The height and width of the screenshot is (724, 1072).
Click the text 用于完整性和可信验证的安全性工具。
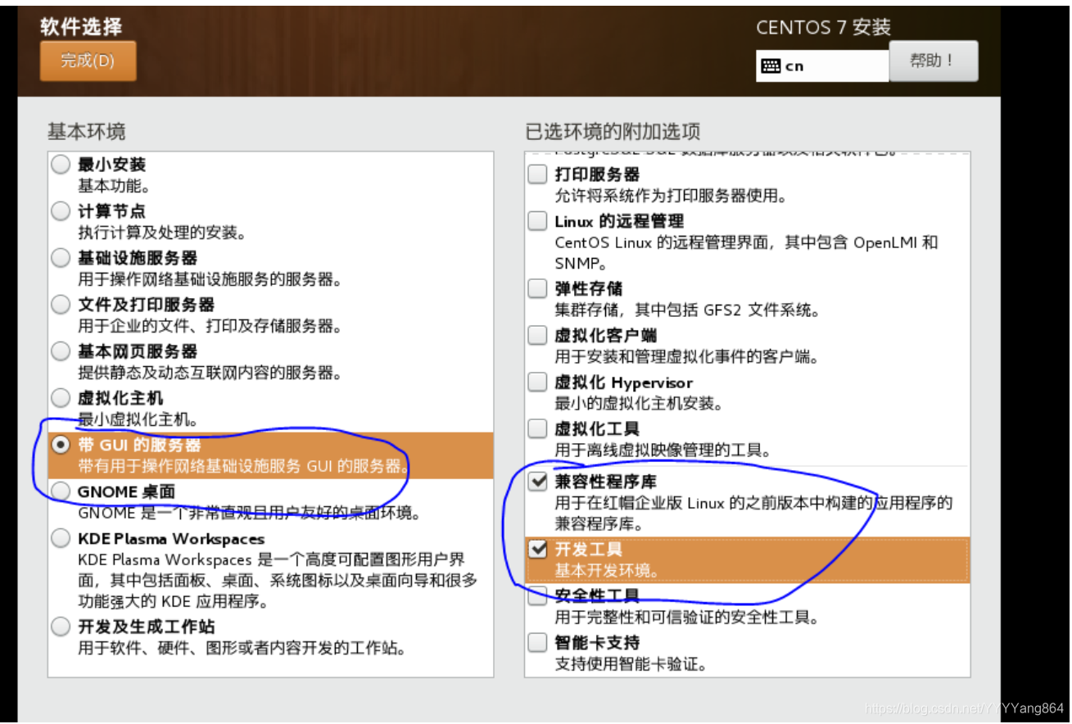click(688, 618)
